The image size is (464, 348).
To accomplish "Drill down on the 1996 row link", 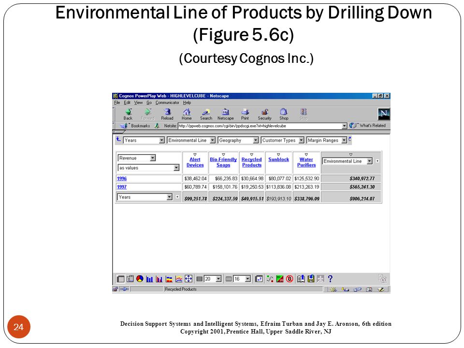I will [x=122, y=179].
